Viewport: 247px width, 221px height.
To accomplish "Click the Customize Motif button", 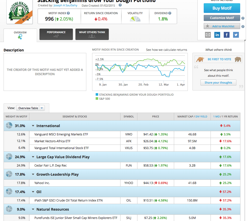I will (222, 18).
